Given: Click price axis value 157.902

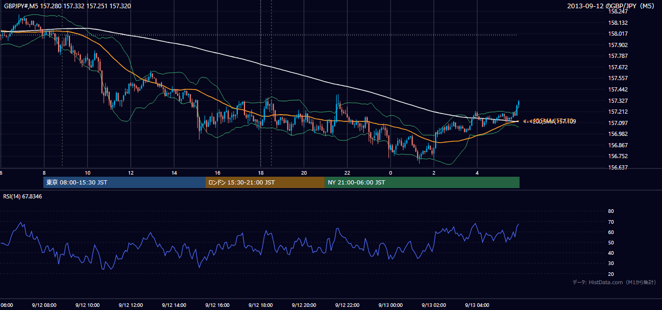Looking at the screenshot, I should [x=618, y=45].
